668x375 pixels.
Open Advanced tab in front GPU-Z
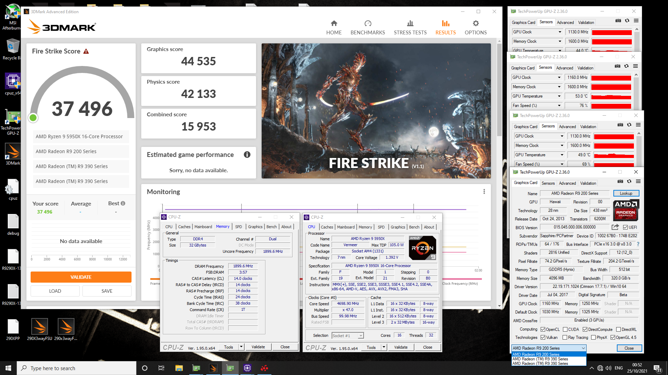coord(567,183)
